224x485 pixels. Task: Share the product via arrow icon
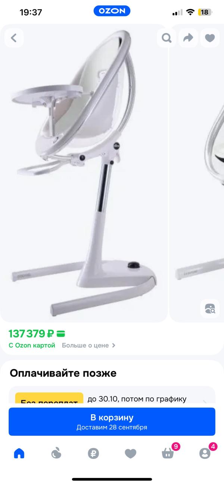tap(188, 38)
